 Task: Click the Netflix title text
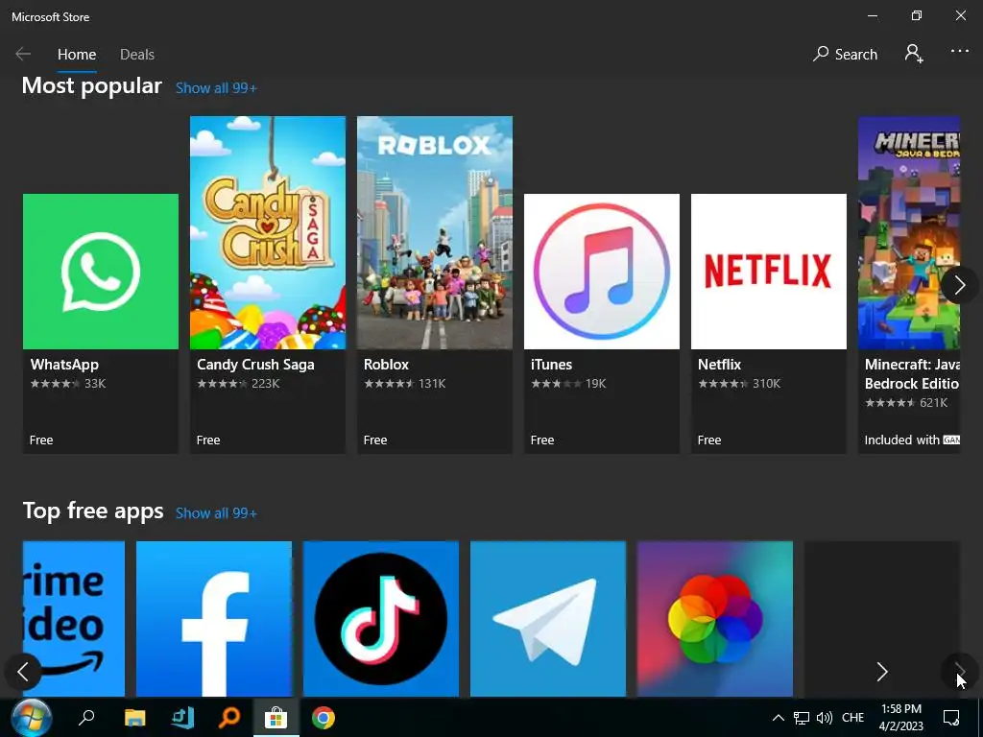(x=720, y=364)
